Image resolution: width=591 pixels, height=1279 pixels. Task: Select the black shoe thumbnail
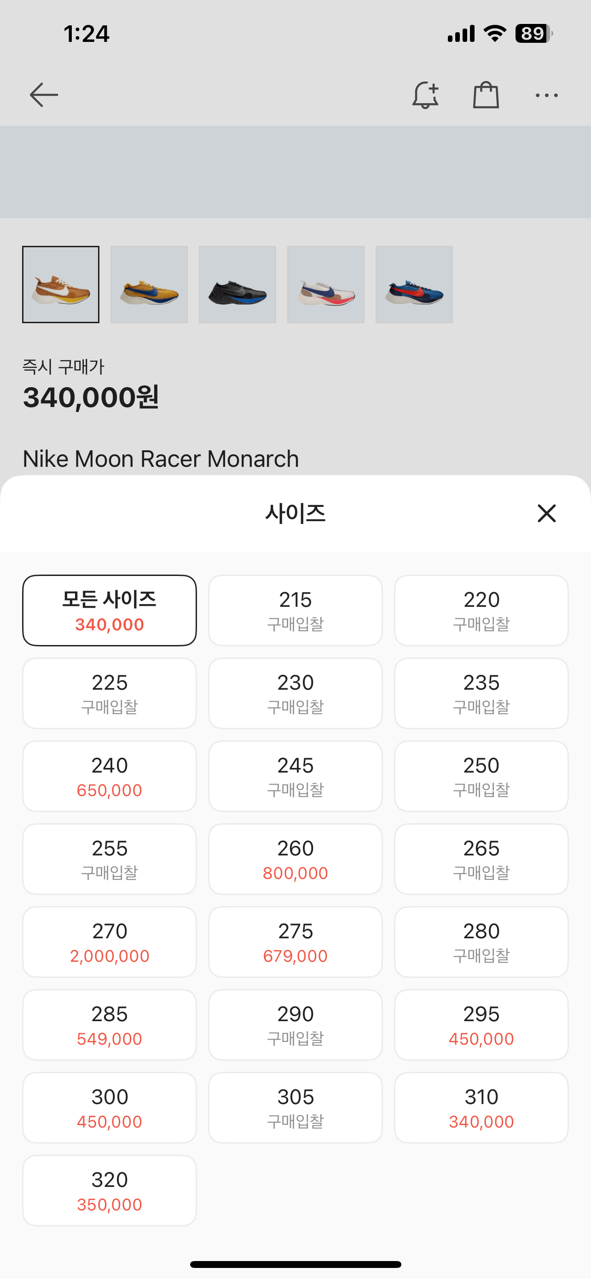pos(237,285)
